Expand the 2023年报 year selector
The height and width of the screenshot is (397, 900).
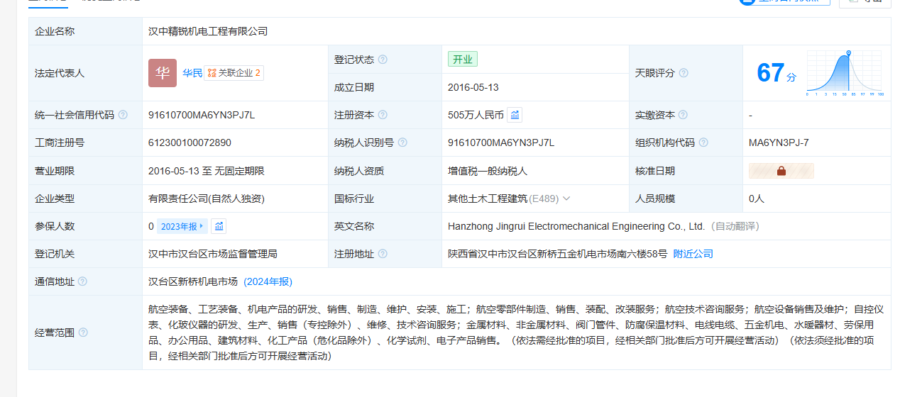click(x=182, y=226)
